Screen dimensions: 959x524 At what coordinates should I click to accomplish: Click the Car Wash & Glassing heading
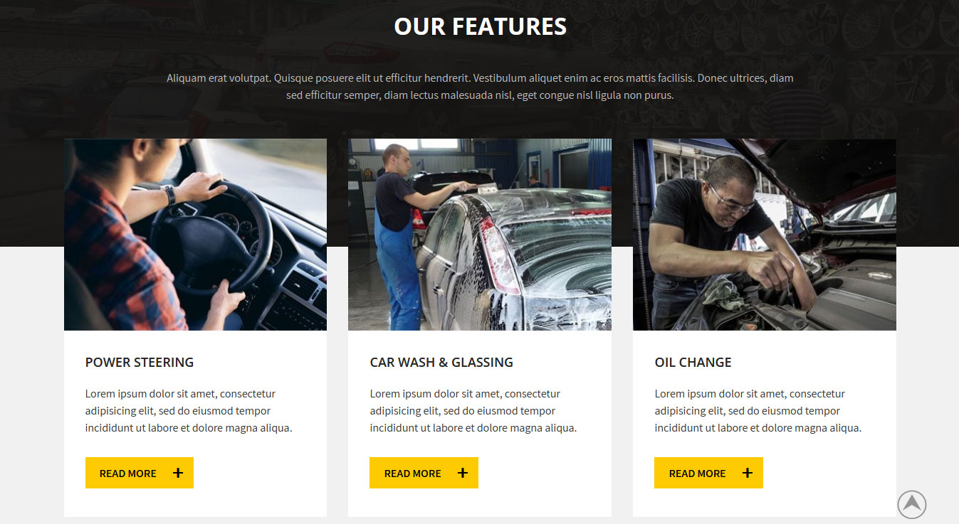point(441,362)
